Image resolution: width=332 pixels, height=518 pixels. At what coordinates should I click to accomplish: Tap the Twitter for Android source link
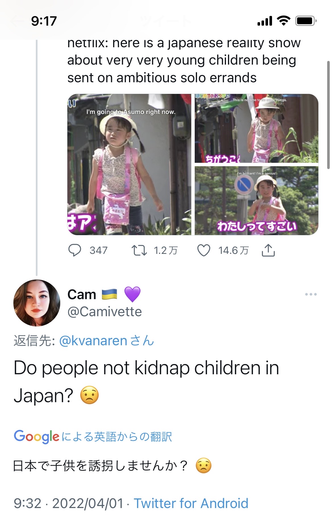pyautogui.click(x=191, y=503)
